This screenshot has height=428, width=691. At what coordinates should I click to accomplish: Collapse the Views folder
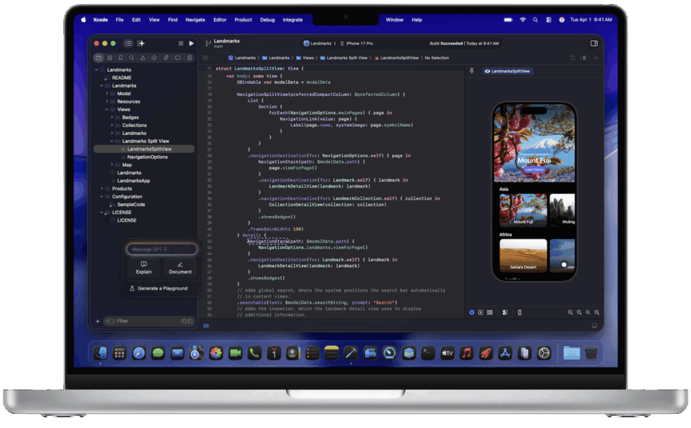click(107, 109)
